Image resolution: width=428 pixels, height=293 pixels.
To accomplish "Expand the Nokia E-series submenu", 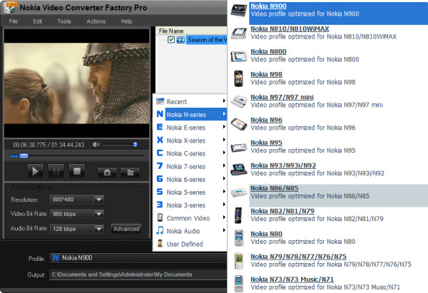I will point(224,127).
